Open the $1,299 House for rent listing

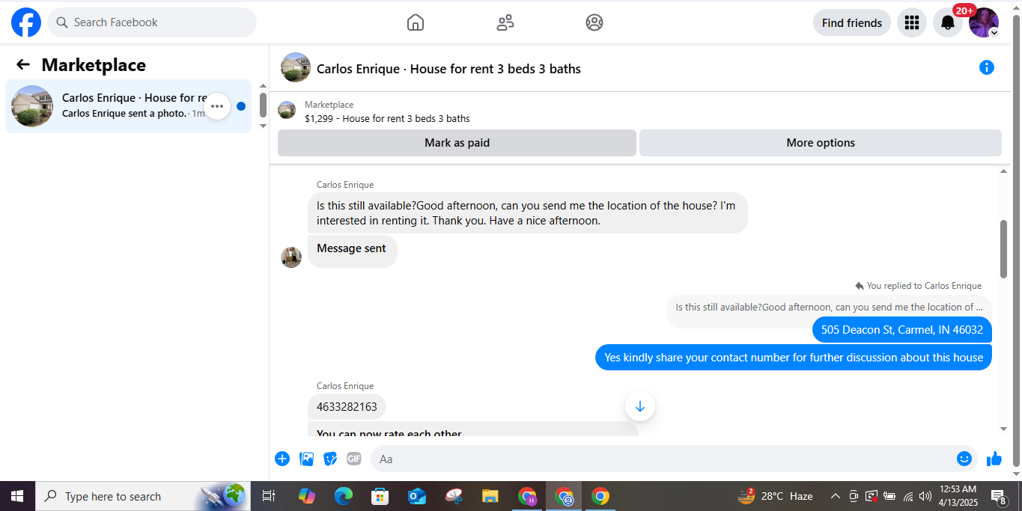click(x=387, y=118)
